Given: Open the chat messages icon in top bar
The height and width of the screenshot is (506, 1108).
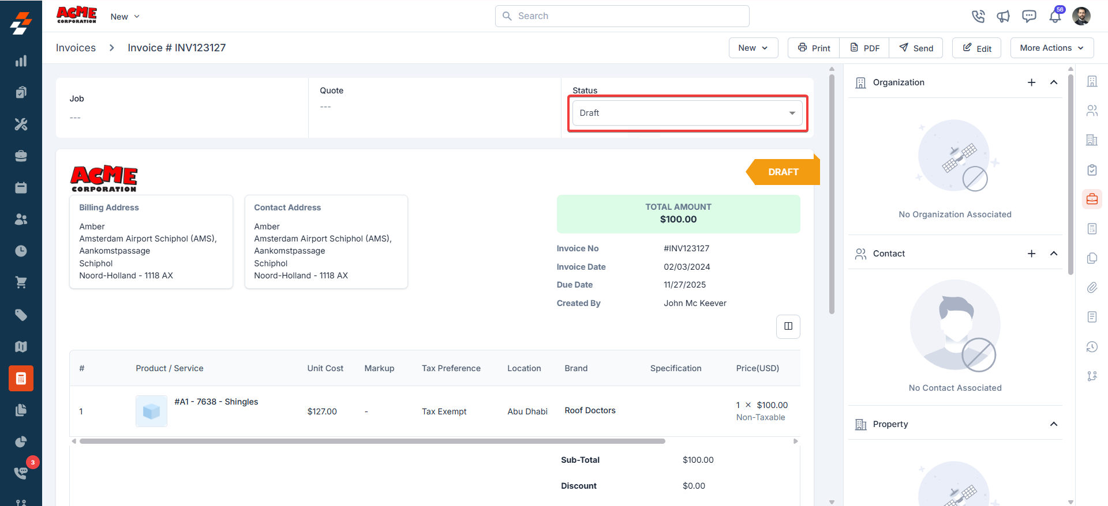Looking at the screenshot, I should 1029,16.
